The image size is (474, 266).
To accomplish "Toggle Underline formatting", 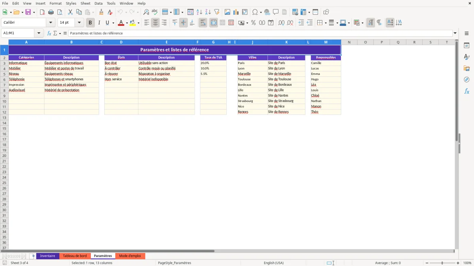I will click(x=107, y=23).
